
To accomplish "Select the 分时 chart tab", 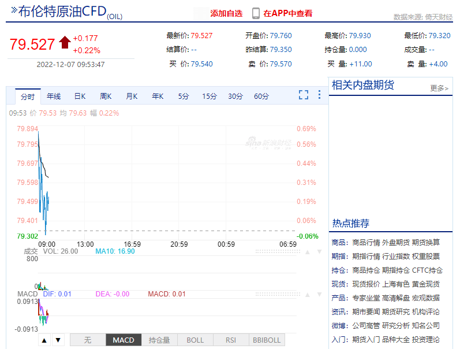I will click(28, 96).
